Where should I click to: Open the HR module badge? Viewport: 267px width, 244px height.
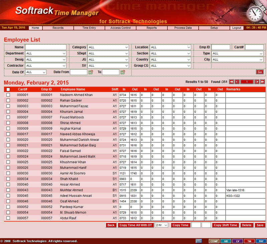pos(226,241)
